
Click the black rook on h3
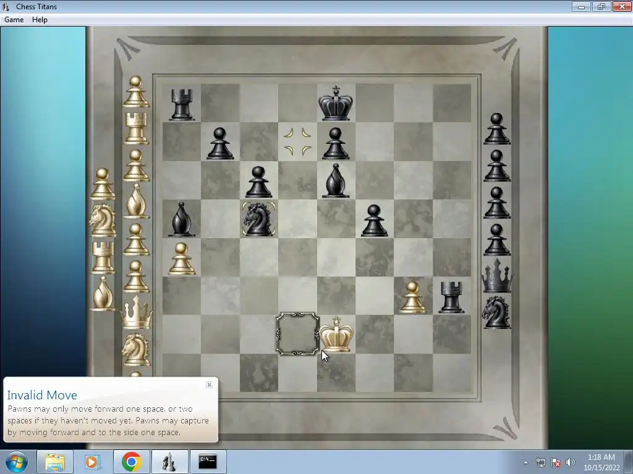(x=451, y=297)
